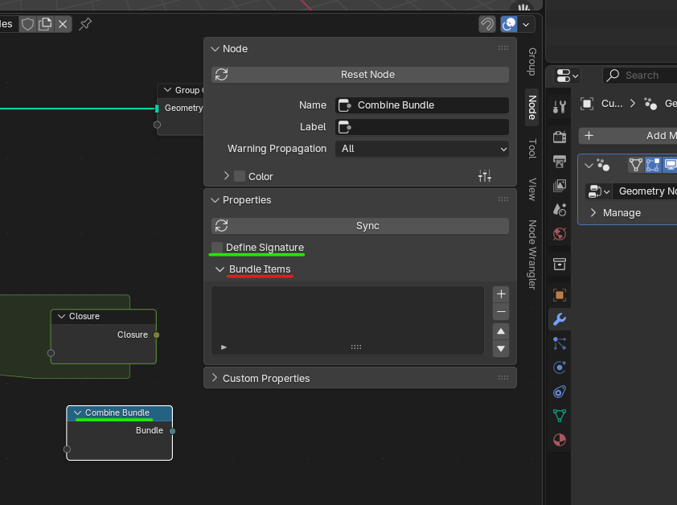Click Geometry Nodes modifier type icon

(603, 165)
